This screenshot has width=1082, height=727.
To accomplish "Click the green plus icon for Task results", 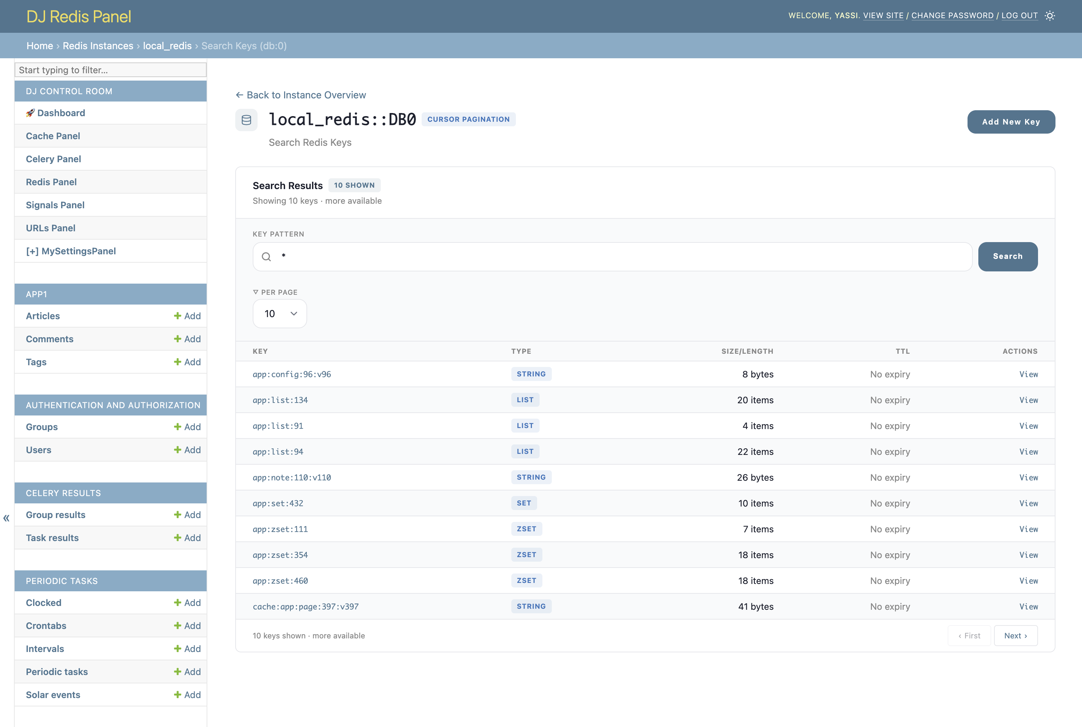I will [177, 538].
